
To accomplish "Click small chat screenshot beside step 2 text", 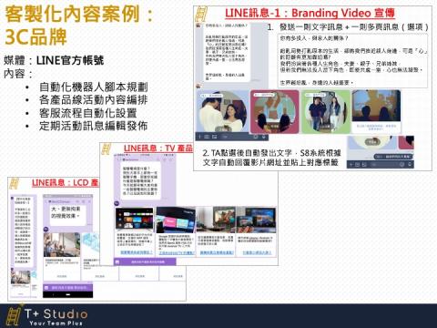I will tap(381, 151).
